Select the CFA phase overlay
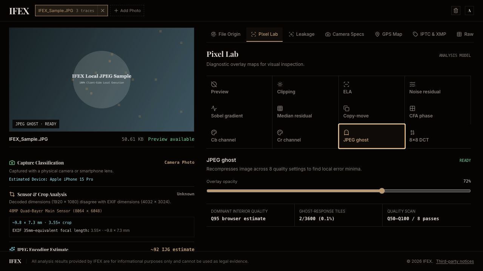This screenshot has height=271, width=483. point(438,112)
